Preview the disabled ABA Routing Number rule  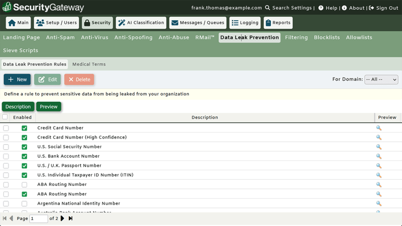pyautogui.click(x=379, y=185)
